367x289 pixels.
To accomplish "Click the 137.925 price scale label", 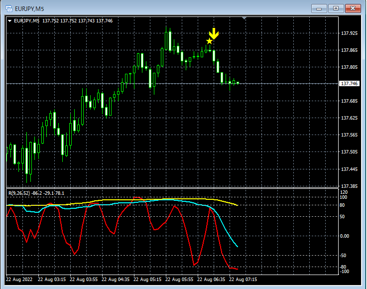I will (349, 33).
